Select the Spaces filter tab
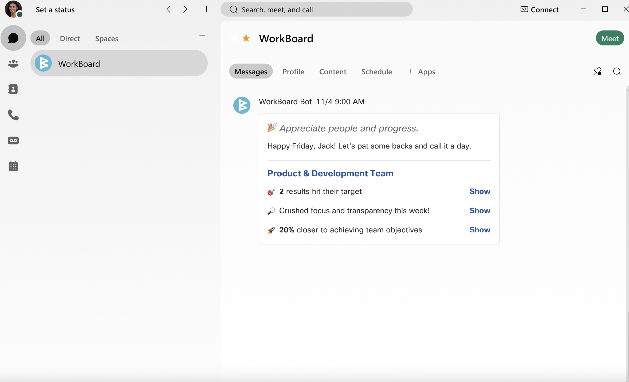This screenshot has width=629, height=382. [107, 38]
